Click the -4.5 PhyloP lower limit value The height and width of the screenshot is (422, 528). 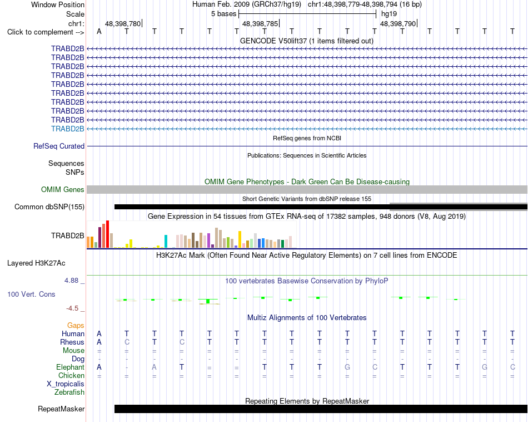[72, 308]
